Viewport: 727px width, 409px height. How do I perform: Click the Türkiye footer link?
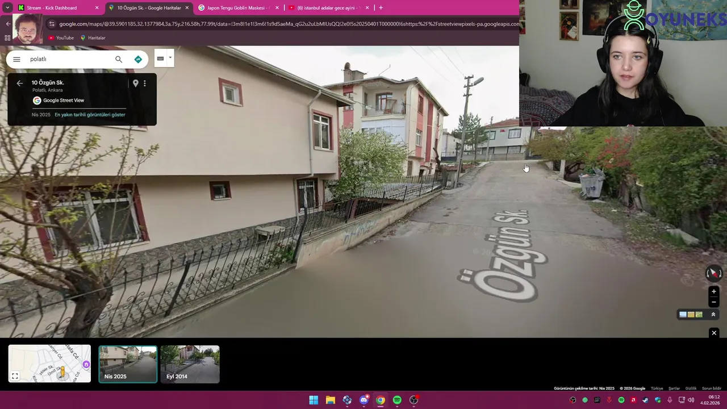(657, 389)
